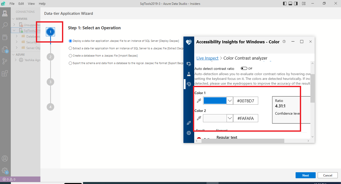Viewport: 341px width, 184px height.
Task: Open the Help menu
Action: pyautogui.click(x=42, y=4)
